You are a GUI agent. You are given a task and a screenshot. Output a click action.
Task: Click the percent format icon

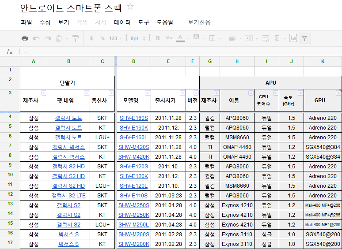(103, 38)
